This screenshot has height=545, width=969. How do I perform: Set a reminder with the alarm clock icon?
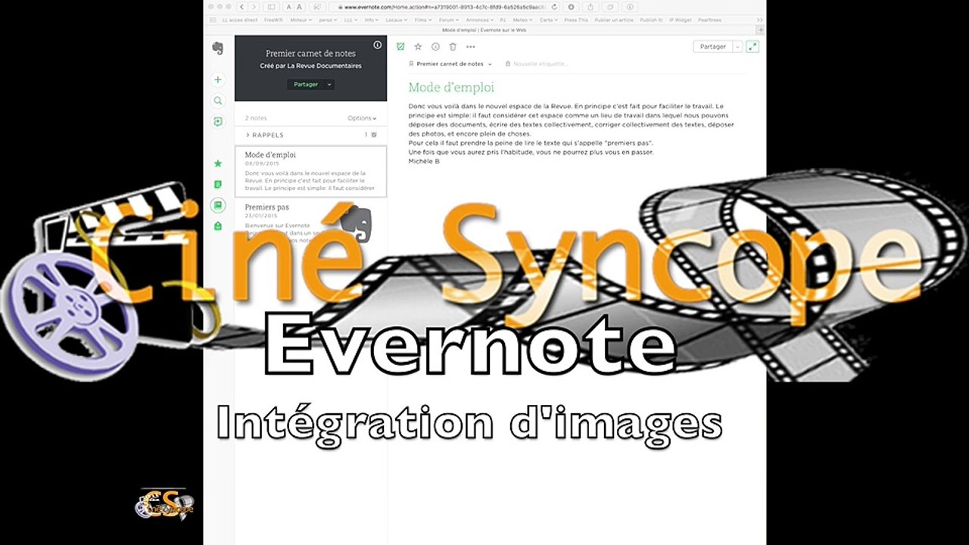pyautogui.click(x=400, y=47)
